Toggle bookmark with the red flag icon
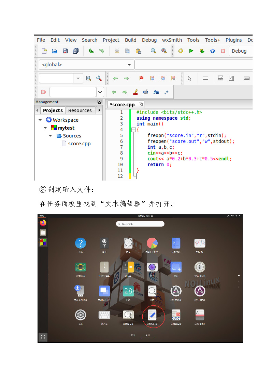 coord(141,78)
